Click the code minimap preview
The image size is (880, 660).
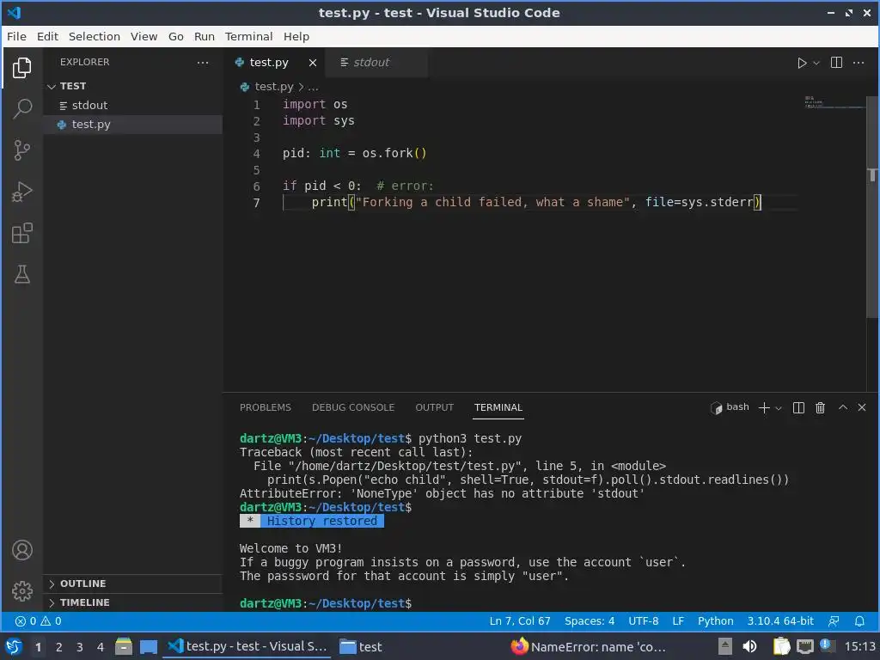(x=834, y=102)
